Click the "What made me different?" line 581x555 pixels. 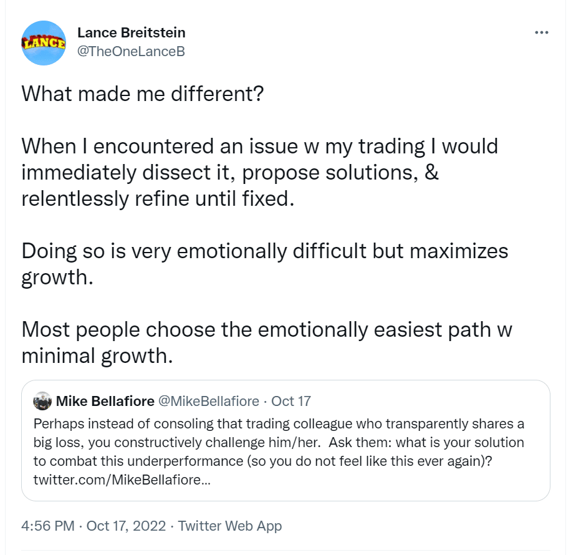[143, 94]
